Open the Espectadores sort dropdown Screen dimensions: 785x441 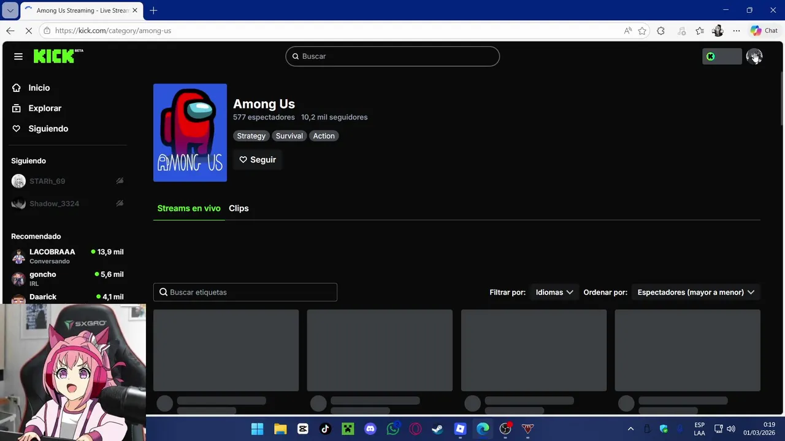(x=695, y=292)
